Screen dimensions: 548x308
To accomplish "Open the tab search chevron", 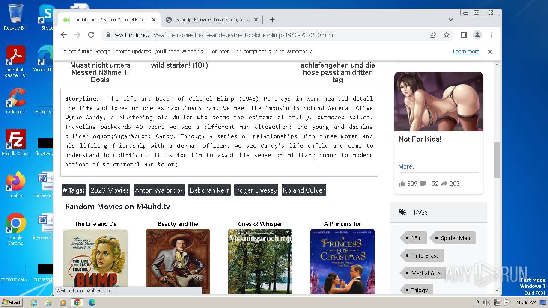I will click(x=450, y=20).
